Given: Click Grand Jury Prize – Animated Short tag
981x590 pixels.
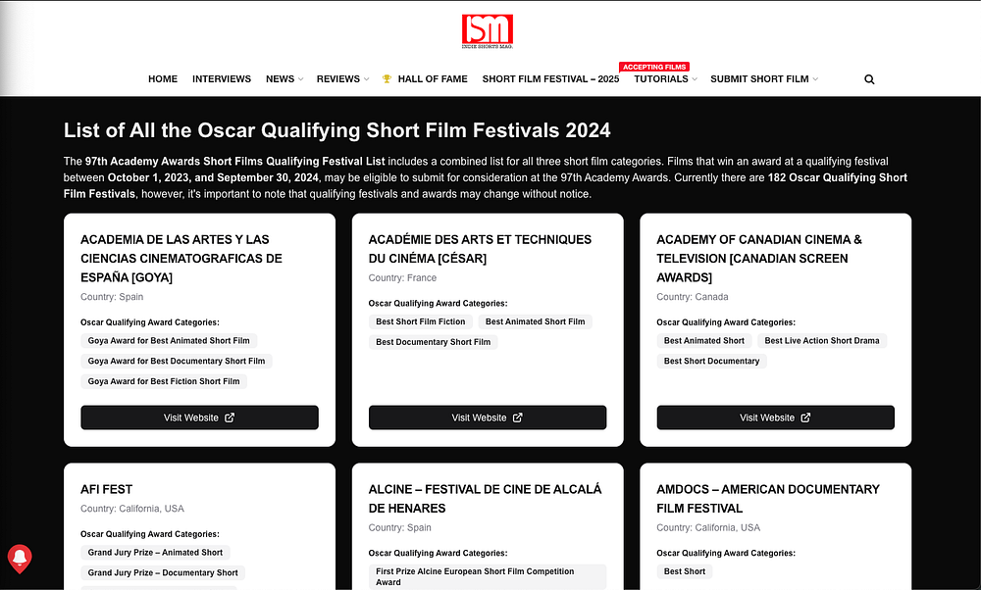Looking at the screenshot, I should tap(155, 553).
